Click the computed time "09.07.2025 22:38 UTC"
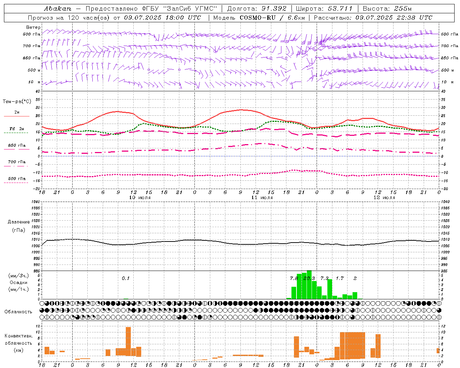The image size is (460, 368). point(394,18)
